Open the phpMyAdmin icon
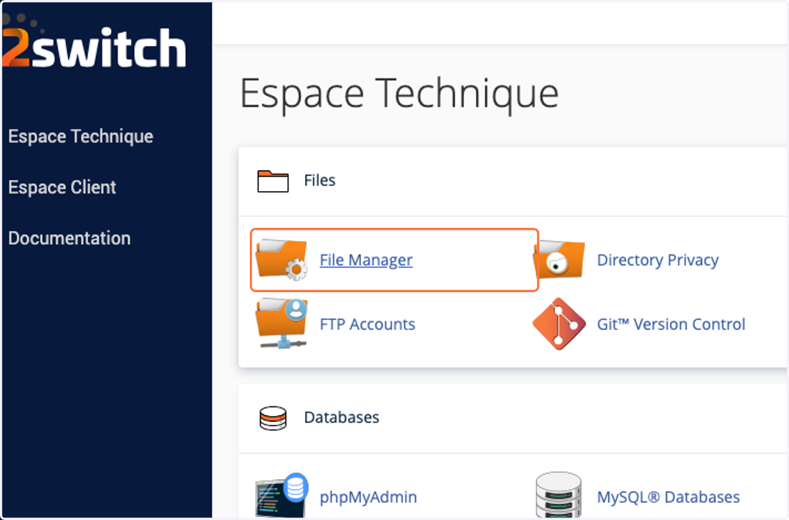The width and height of the screenshot is (789, 520). pyautogui.click(x=281, y=496)
